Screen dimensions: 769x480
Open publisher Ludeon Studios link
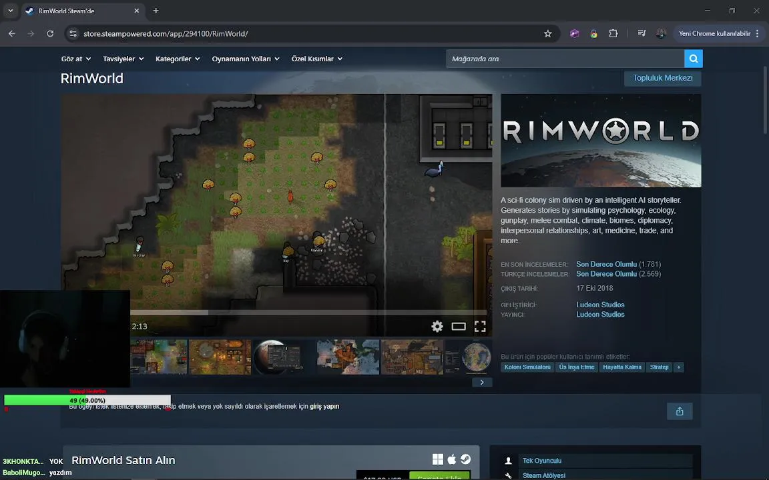pyautogui.click(x=600, y=315)
